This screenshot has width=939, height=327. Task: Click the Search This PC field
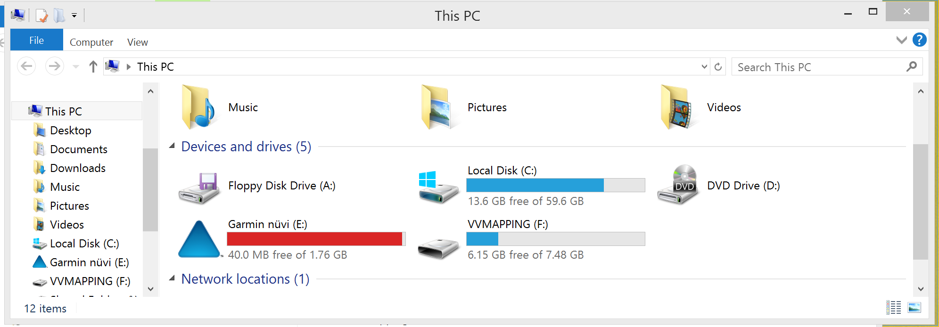827,67
